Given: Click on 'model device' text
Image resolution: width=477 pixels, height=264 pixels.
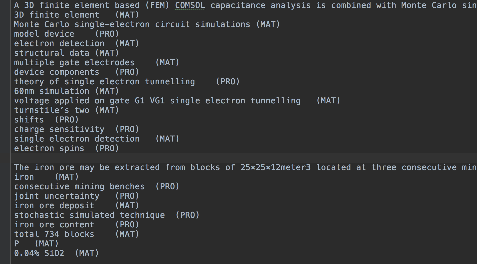Looking at the screenshot, I should (44, 34).
